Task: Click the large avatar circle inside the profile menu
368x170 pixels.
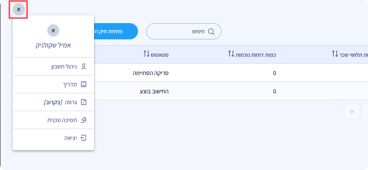Action: (53, 30)
